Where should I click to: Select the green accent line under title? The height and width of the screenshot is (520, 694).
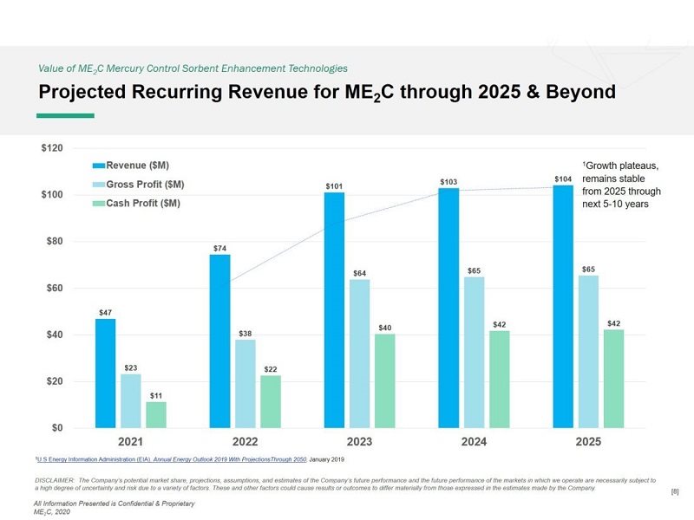click(x=65, y=115)
